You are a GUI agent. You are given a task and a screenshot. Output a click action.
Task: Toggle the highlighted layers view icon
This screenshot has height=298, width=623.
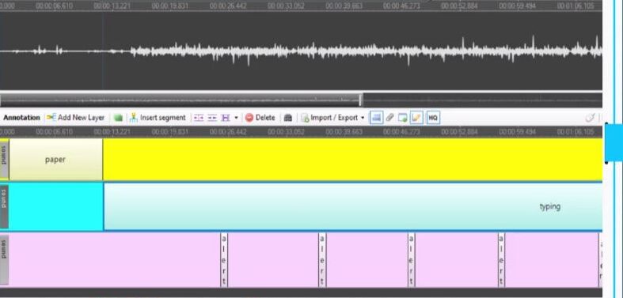tap(376, 118)
